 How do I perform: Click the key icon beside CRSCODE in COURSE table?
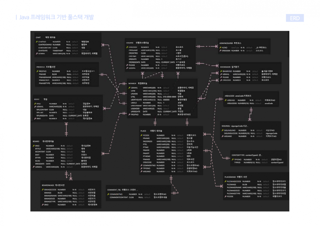127,47
